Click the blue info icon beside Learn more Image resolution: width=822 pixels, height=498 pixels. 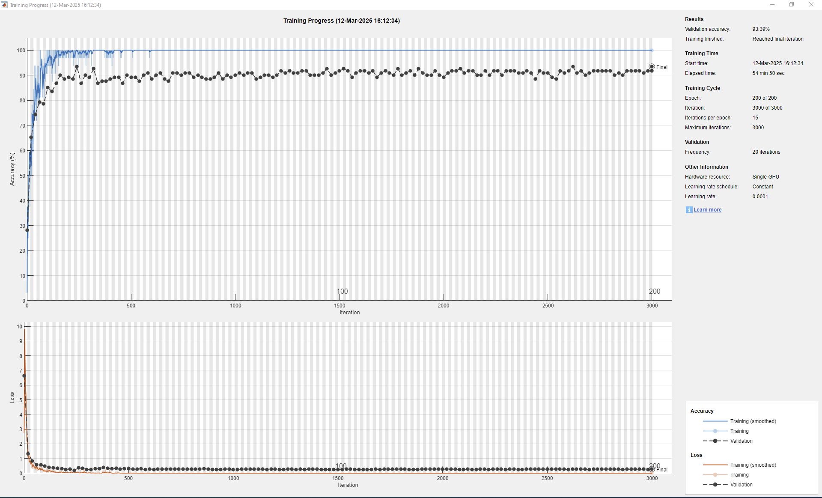pos(689,210)
